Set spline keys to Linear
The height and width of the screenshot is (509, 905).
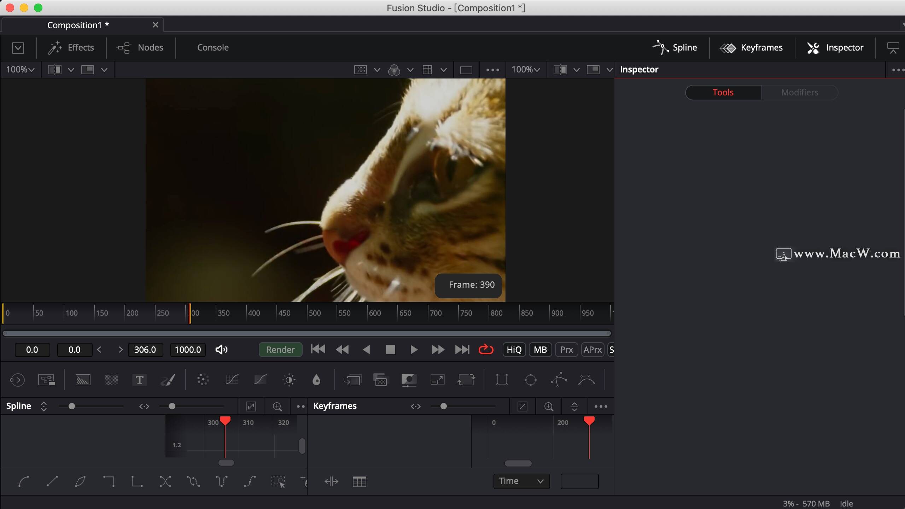pyautogui.click(x=52, y=481)
